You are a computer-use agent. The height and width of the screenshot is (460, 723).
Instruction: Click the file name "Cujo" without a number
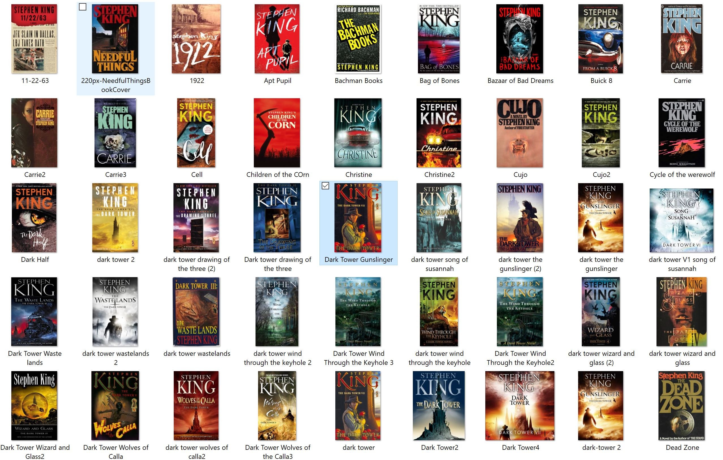pos(520,175)
